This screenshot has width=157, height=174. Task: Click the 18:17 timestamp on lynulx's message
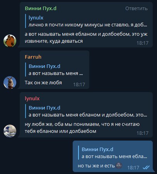click(x=142, y=133)
